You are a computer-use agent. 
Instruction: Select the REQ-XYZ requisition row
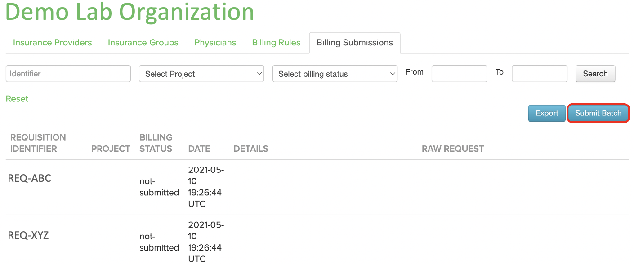pyautogui.click(x=317, y=240)
